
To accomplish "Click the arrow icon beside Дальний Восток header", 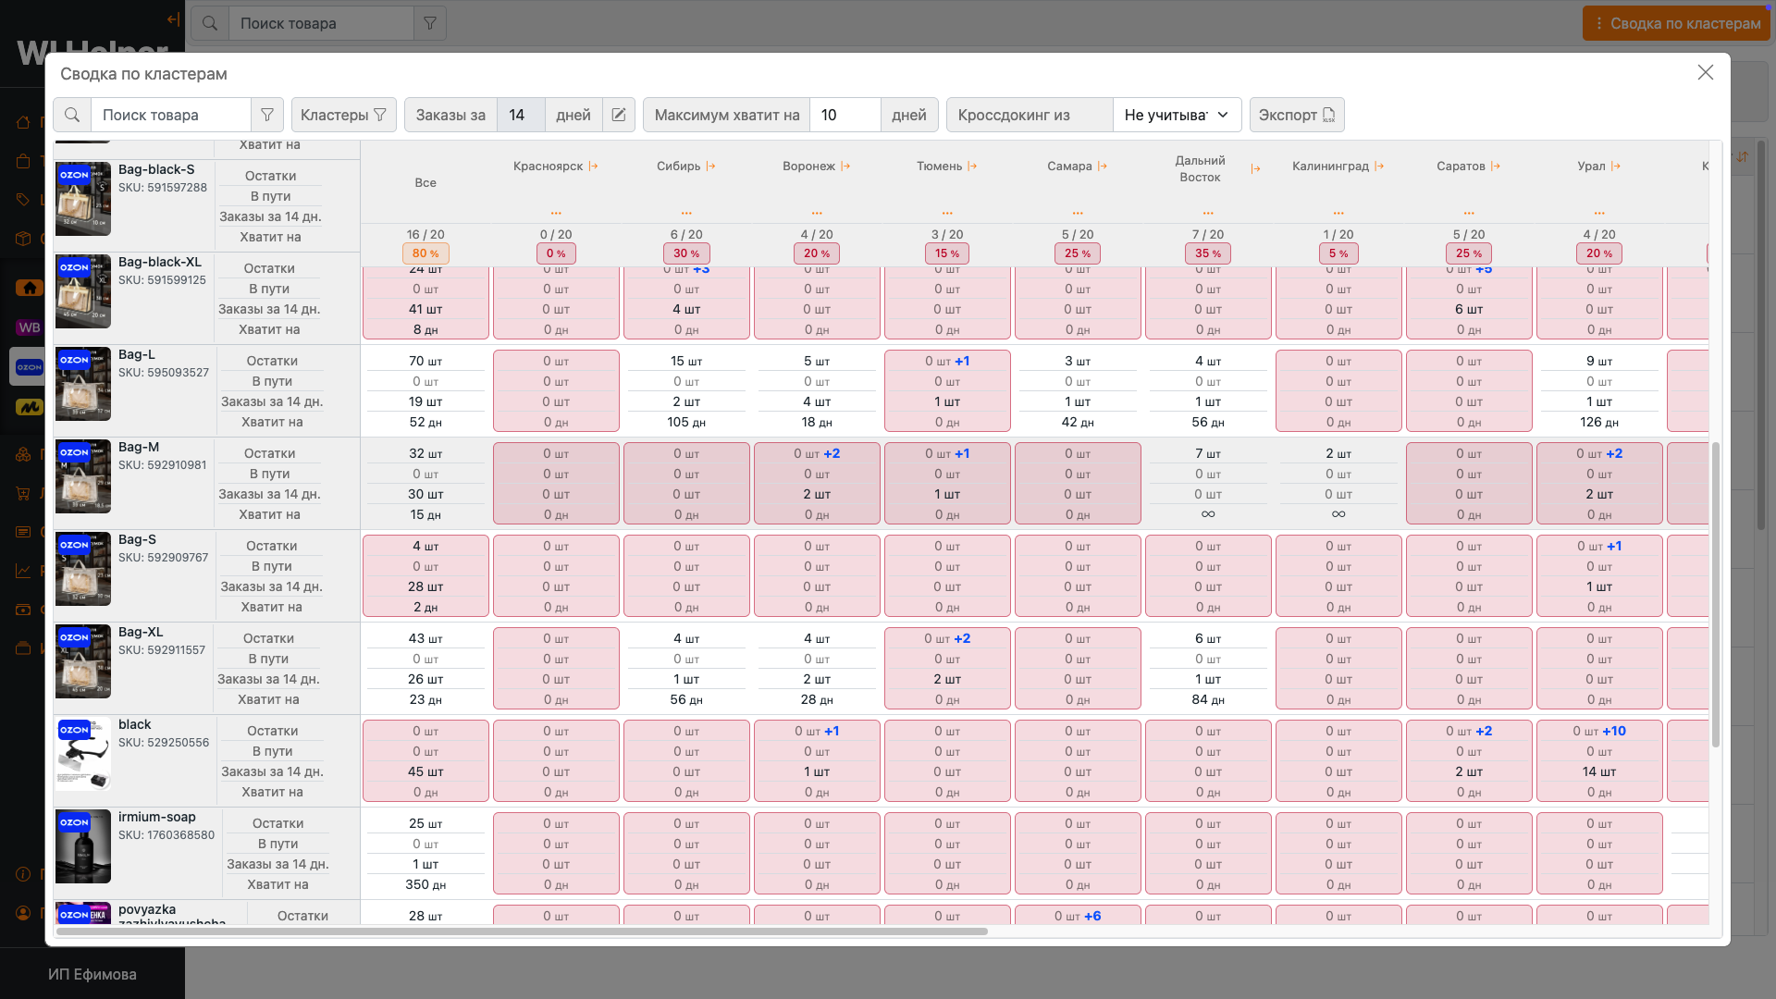I will (1255, 168).
